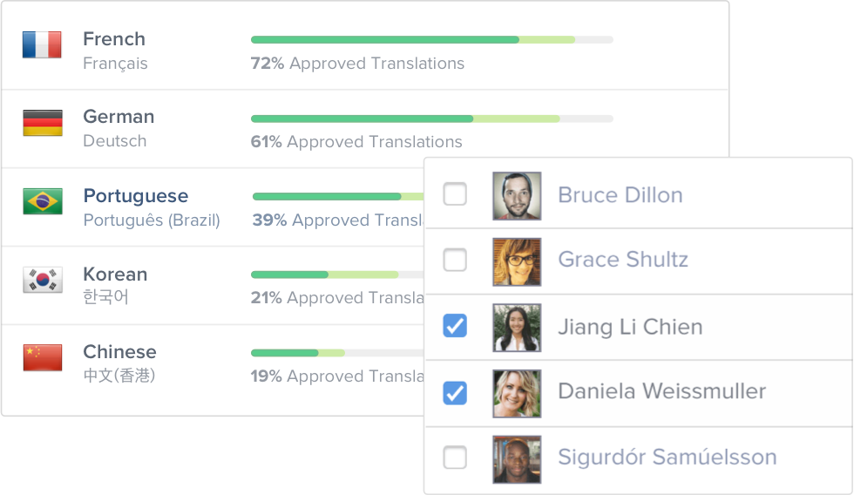The height and width of the screenshot is (495, 854).
Task: Uncheck the Jiang Li Chien checkbox
Action: click(x=455, y=326)
